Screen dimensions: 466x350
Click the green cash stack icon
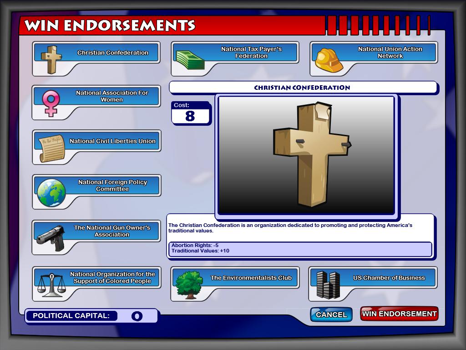190,60
